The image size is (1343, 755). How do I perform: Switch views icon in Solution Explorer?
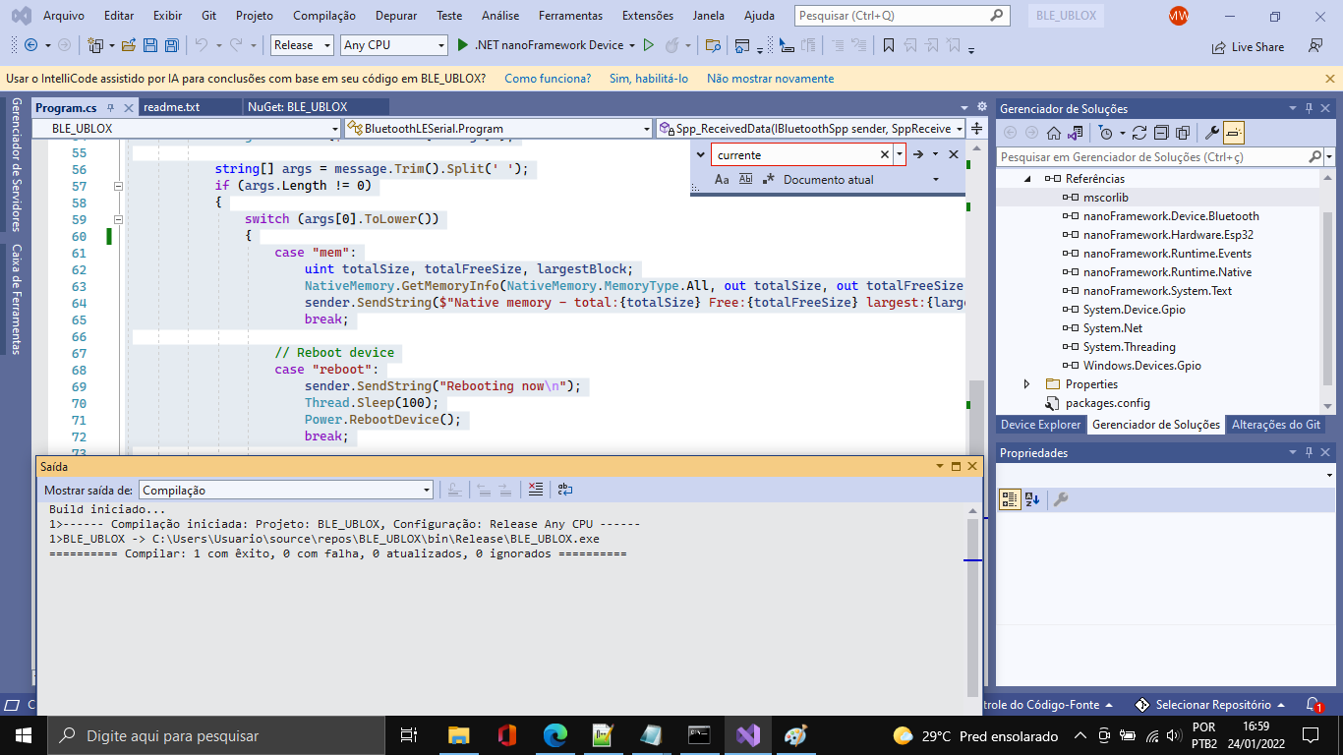(1075, 133)
